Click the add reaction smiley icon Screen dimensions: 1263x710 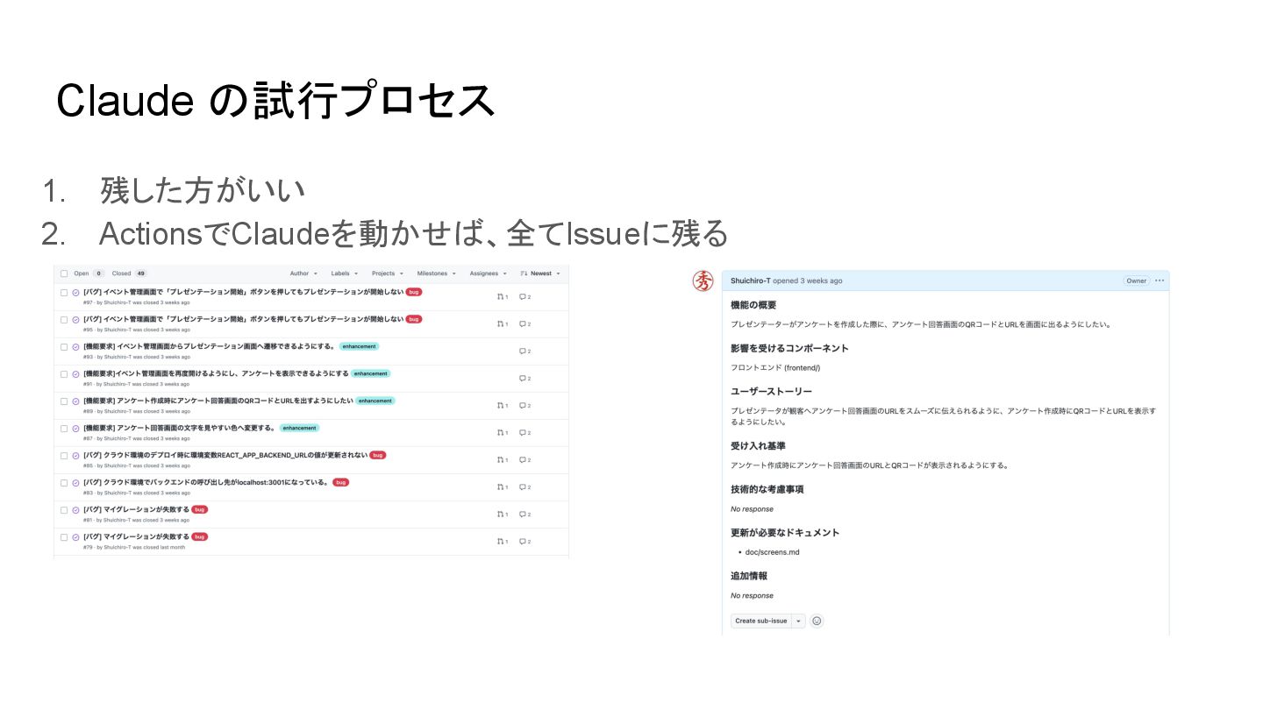(x=817, y=621)
